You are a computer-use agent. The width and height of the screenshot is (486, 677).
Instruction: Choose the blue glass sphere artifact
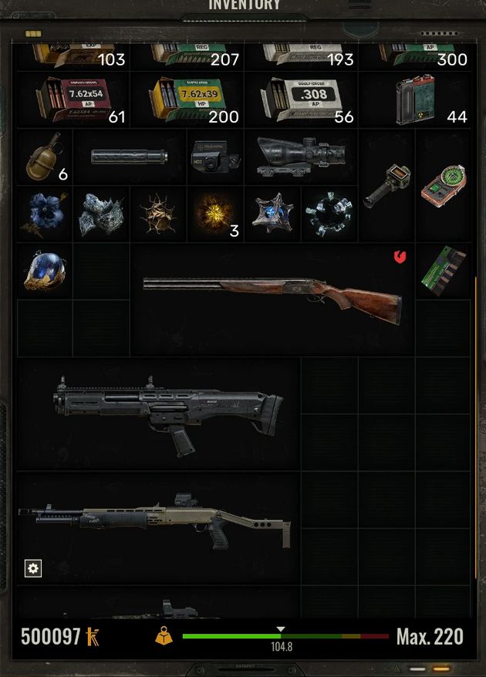click(45, 271)
